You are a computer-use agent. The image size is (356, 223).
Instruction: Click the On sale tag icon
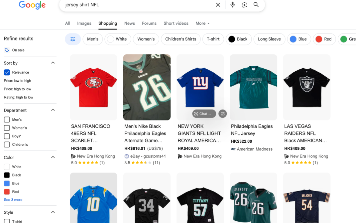(7, 50)
